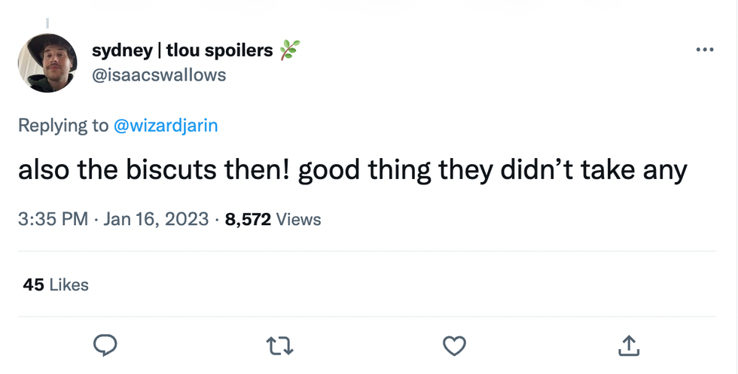
Task: Visit the @wizardjarin profile link
Action: tap(165, 126)
